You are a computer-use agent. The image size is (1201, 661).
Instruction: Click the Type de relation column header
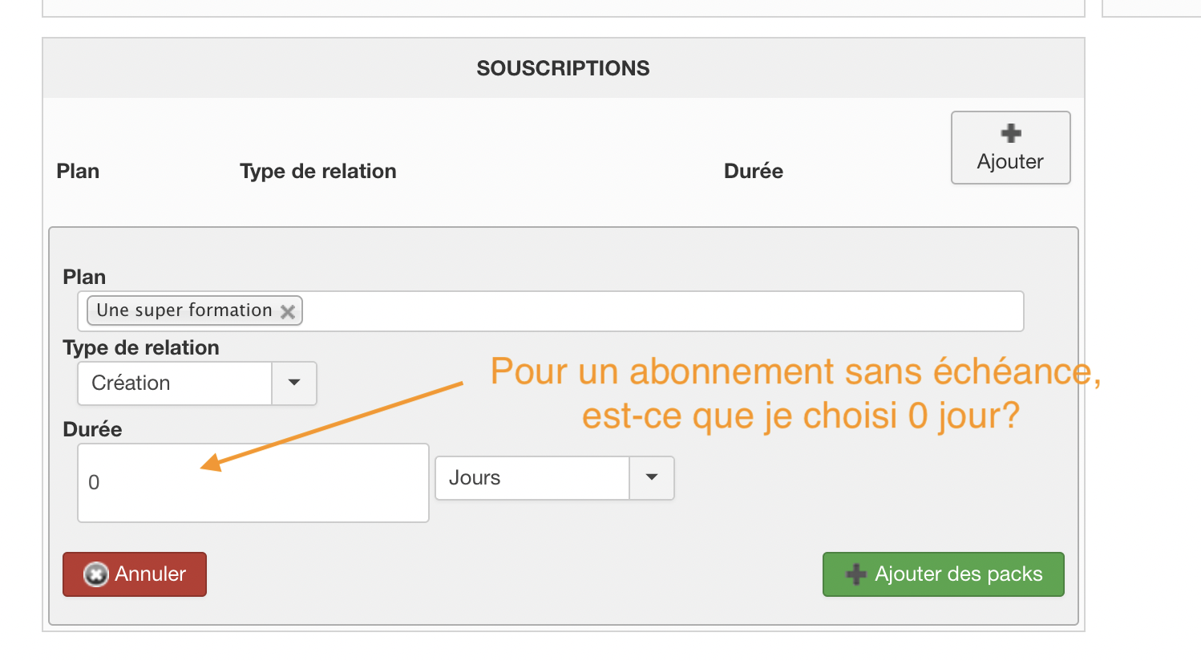317,171
